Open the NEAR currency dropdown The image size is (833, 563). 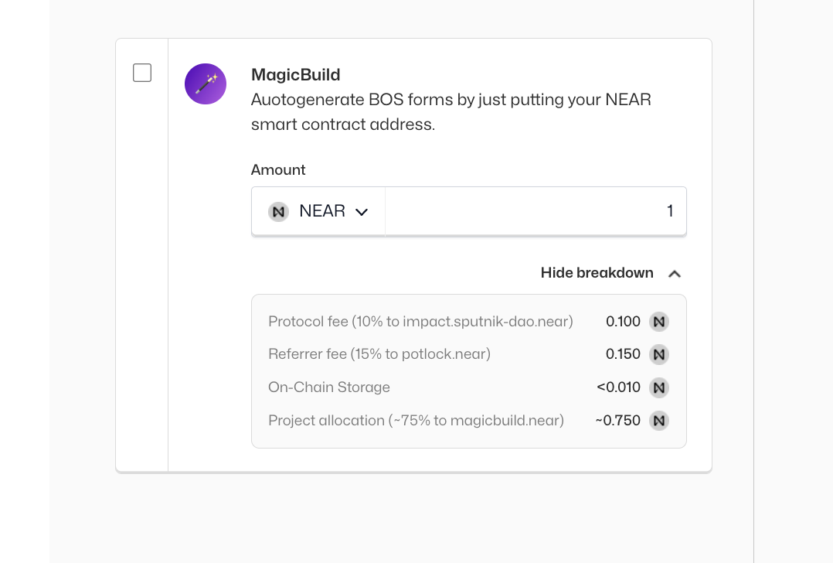point(318,211)
